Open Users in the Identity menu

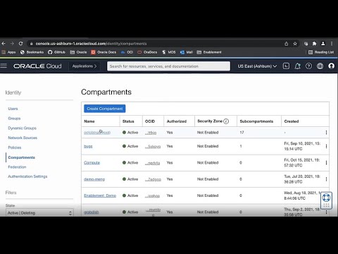[x=13, y=109]
